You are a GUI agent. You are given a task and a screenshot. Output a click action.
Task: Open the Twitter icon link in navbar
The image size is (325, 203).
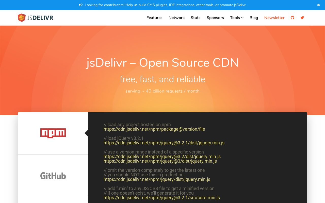tap(302, 18)
